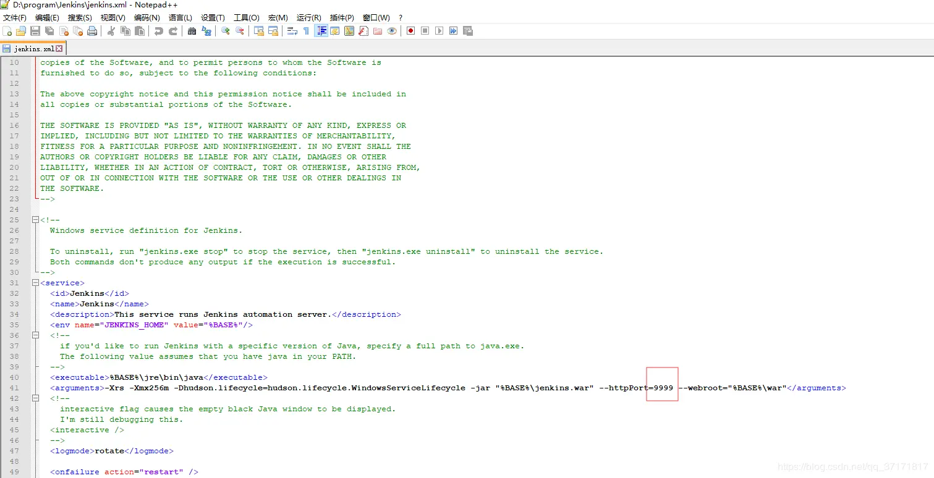The width and height of the screenshot is (934, 478).
Task: Undo the last edit
Action: point(159,31)
